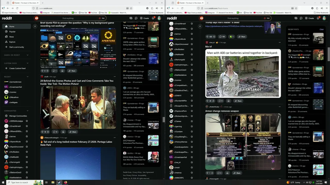Upvote the Armor change removes weapon post
This screenshot has height=185, width=330.
point(207,173)
